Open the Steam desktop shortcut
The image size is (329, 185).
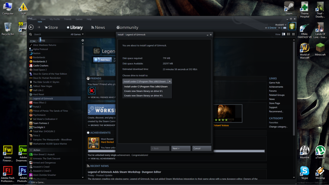tap(289, 8)
